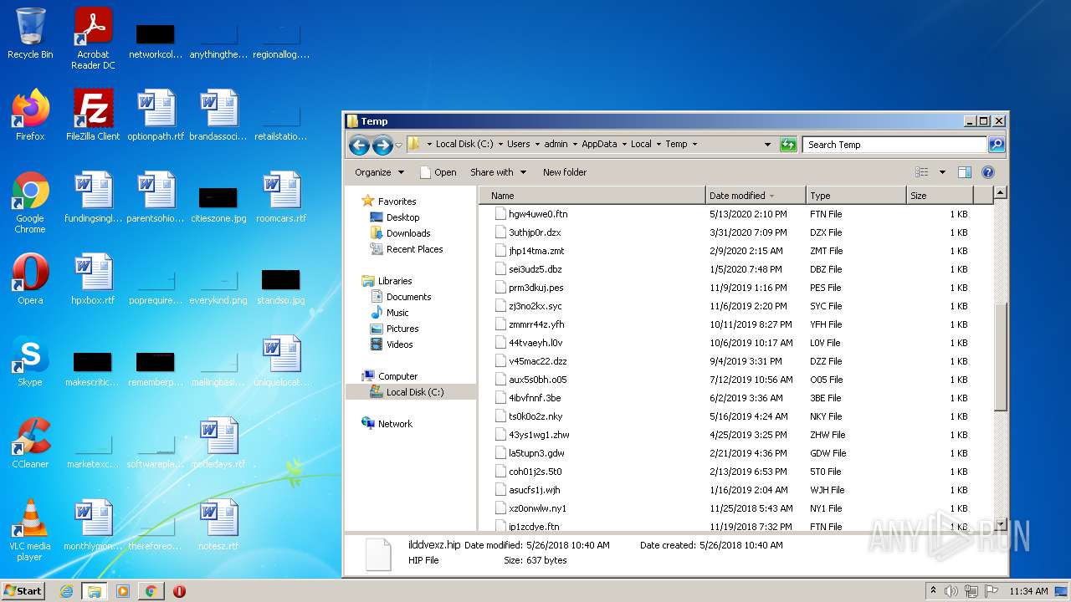Select notesz.rtf desktop file

218,525
